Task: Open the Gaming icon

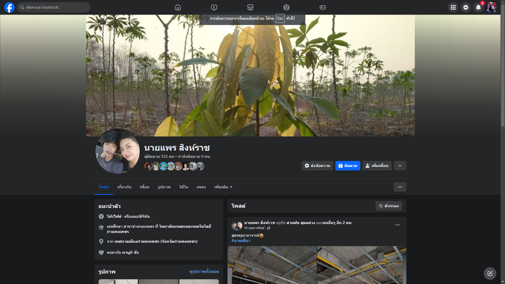Action: (323, 7)
